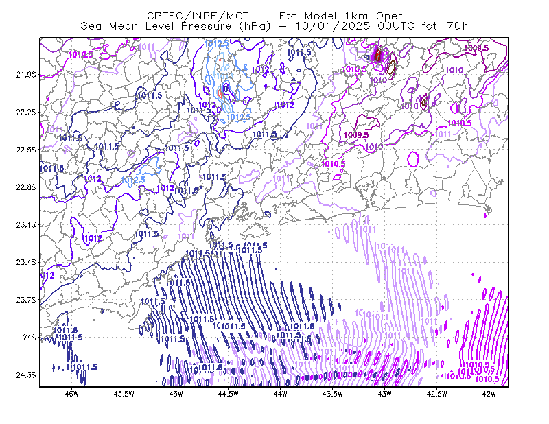Click the 43.5W longitude axis label
This screenshot has height=424, width=549.
coord(333,394)
